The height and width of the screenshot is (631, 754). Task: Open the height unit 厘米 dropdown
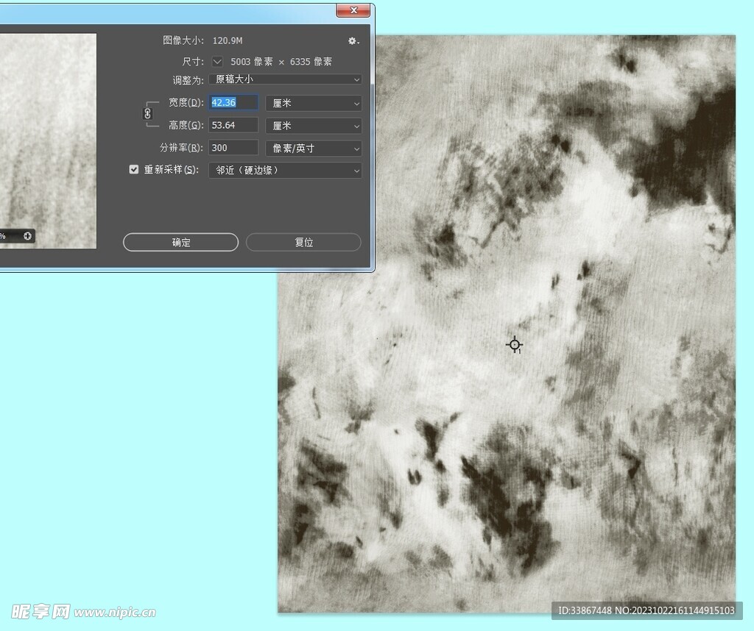pos(314,126)
